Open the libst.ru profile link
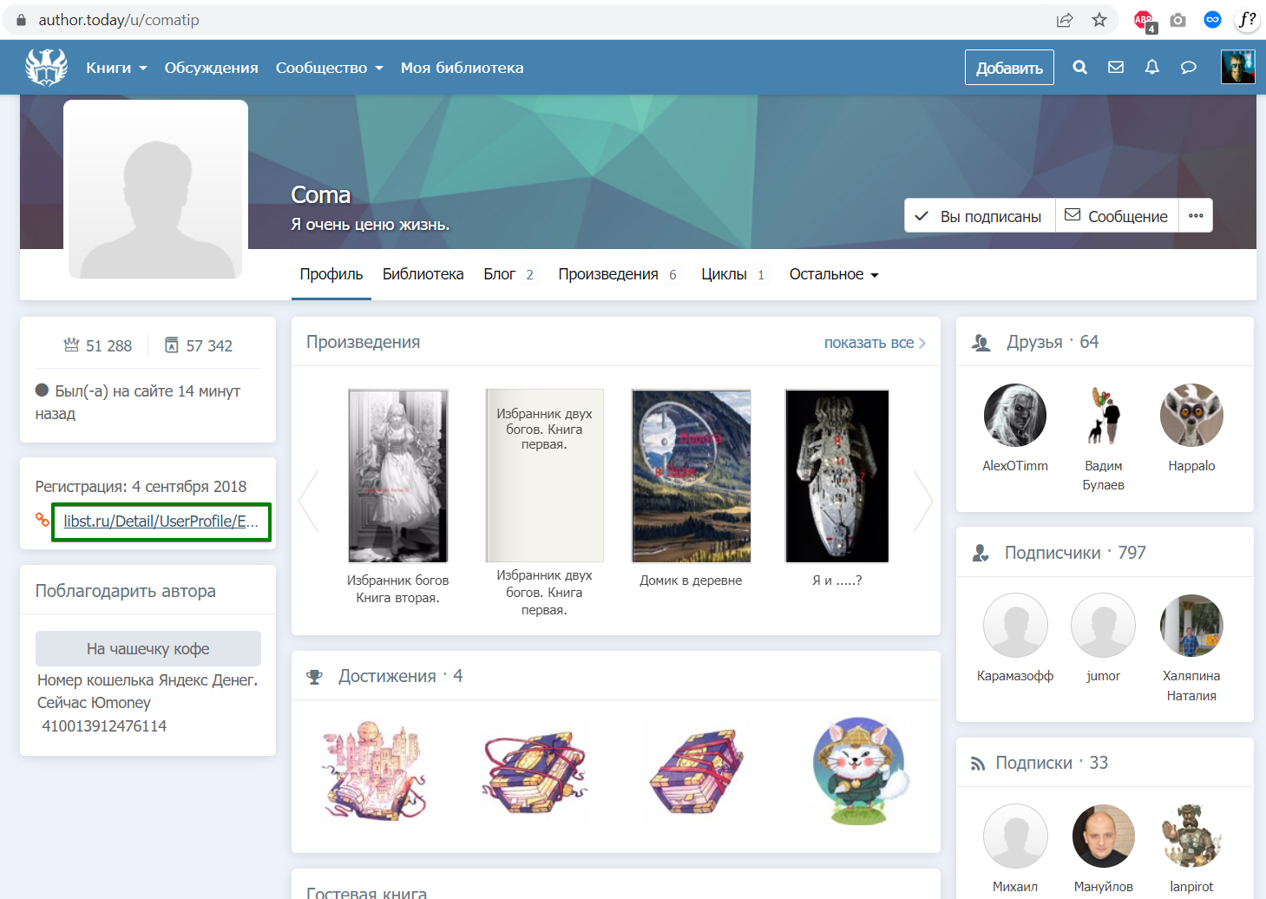The image size is (1266, 899). point(161,522)
